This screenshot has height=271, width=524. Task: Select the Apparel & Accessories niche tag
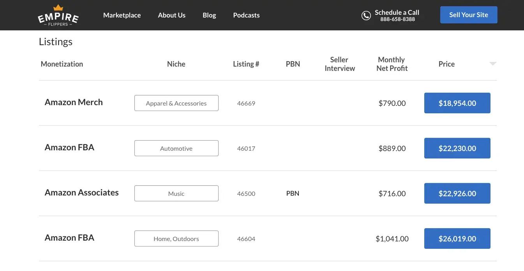[176, 103]
